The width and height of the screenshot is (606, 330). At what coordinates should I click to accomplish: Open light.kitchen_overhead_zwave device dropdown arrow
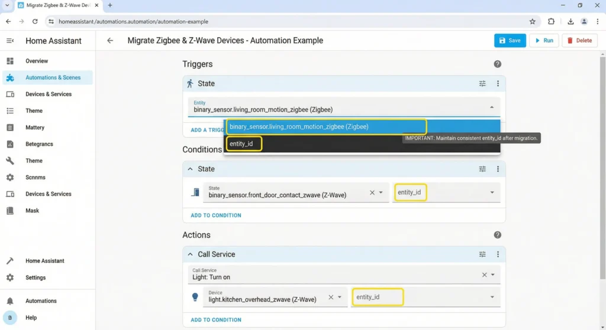pos(339,297)
